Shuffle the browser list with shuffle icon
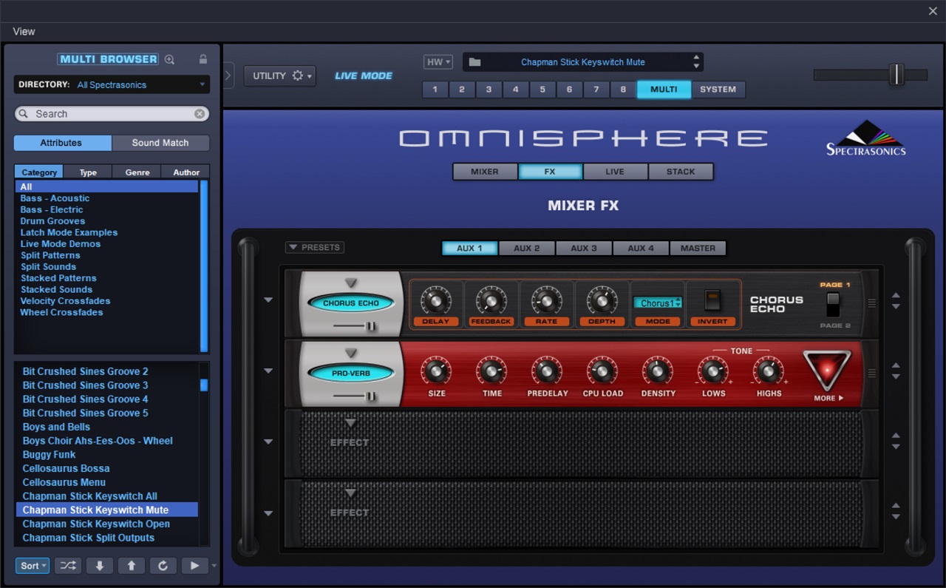Screen dimensions: 946x588 coord(67,566)
